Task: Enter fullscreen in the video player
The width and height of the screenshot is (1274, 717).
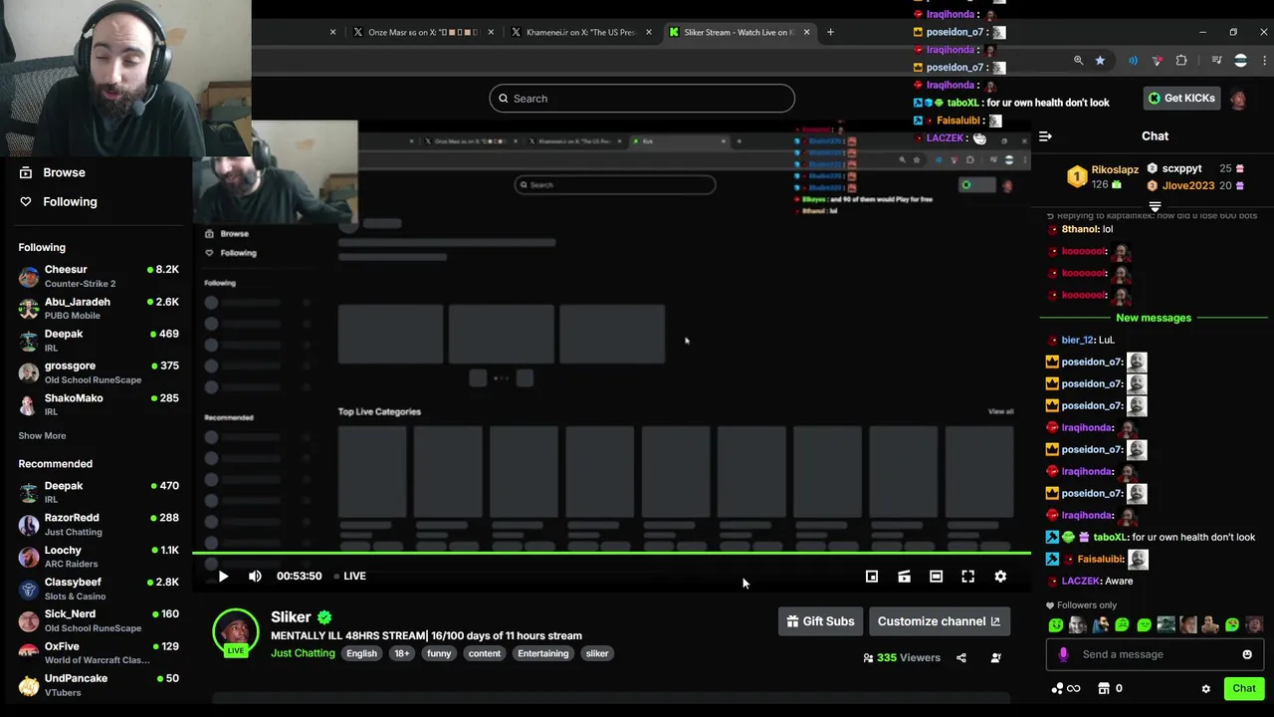Action: click(x=967, y=576)
